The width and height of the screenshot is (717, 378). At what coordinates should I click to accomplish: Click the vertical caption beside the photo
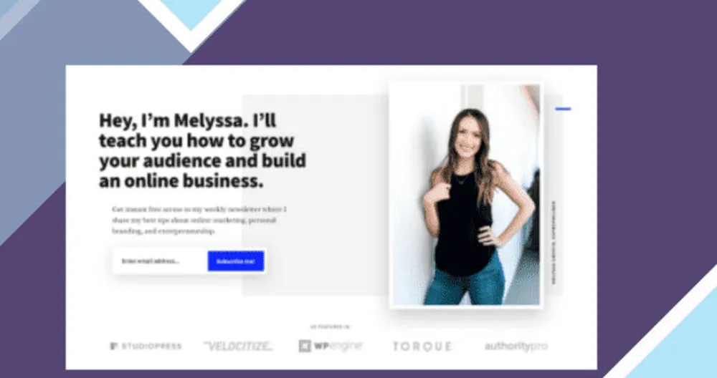click(554, 243)
